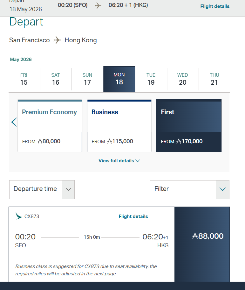Viewport: 245px width, 290px height.
Task: Select Friday 15 May date tab
Action: pos(24,79)
